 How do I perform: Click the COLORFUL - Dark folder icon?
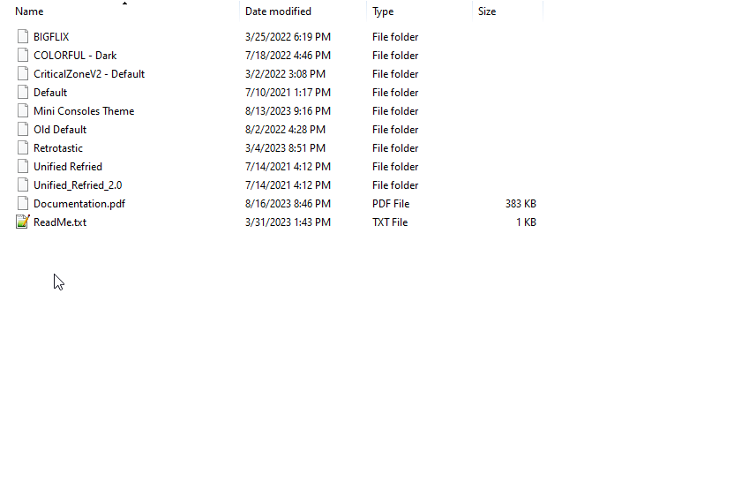click(x=22, y=56)
